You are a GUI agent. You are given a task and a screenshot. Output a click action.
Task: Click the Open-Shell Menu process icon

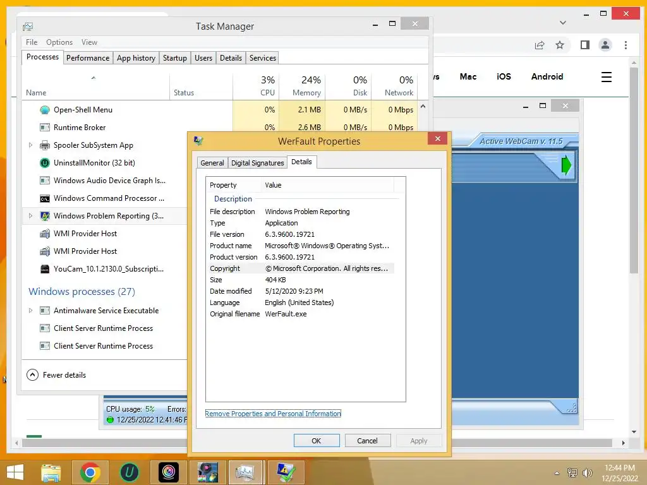(x=45, y=110)
